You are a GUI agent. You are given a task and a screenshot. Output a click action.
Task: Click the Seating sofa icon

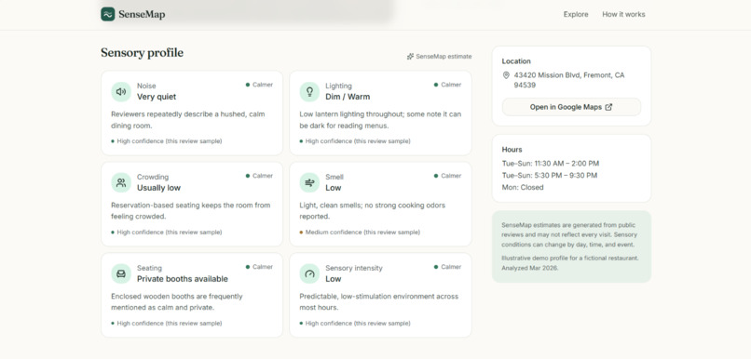click(121, 274)
